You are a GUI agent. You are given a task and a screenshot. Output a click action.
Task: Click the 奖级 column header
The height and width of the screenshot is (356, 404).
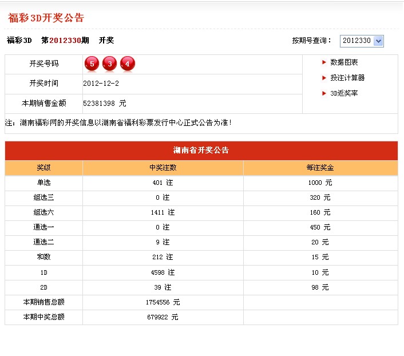(x=44, y=168)
